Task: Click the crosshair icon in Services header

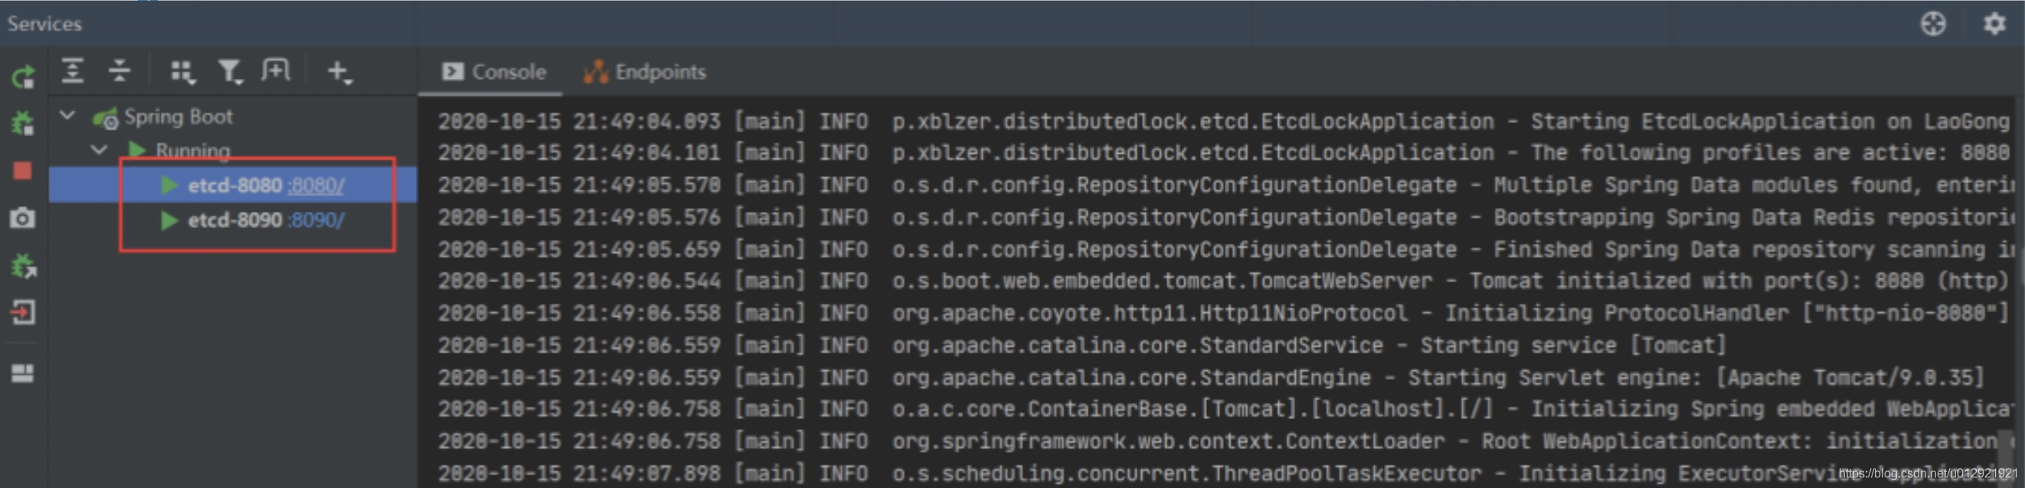Action: 1933,24
